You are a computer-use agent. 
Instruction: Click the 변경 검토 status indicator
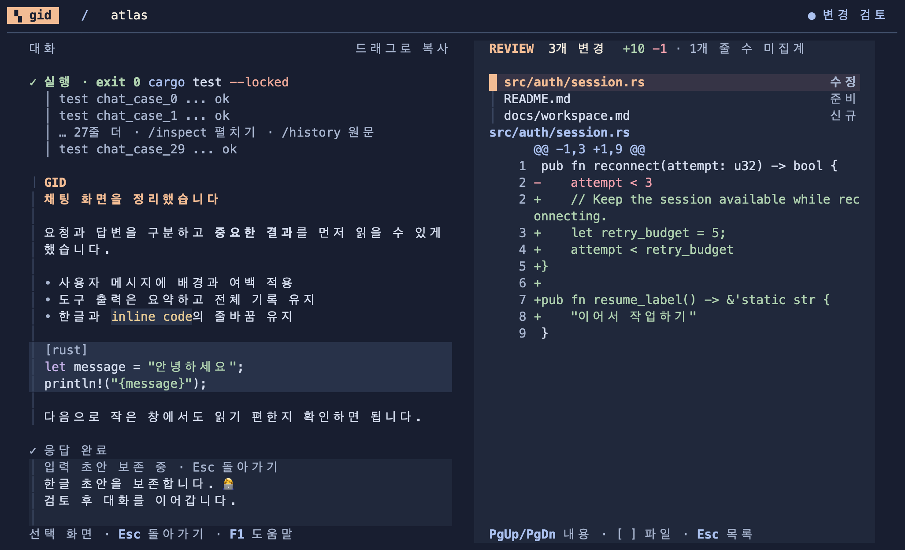pyautogui.click(x=846, y=15)
